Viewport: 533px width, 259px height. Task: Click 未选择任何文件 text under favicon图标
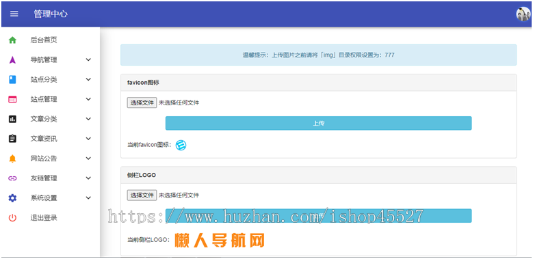point(179,103)
